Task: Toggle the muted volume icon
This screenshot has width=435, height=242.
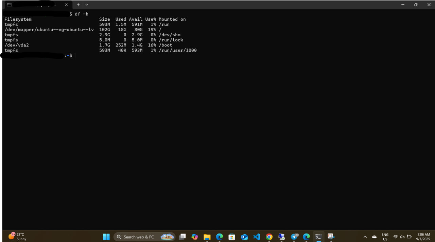Action: click(x=402, y=237)
